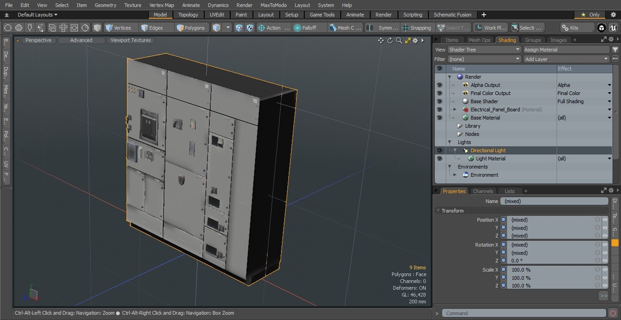The height and width of the screenshot is (320, 621).
Task: Click viewport zoom magnifier icon
Action: pyautogui.click(x=399, y=40)
